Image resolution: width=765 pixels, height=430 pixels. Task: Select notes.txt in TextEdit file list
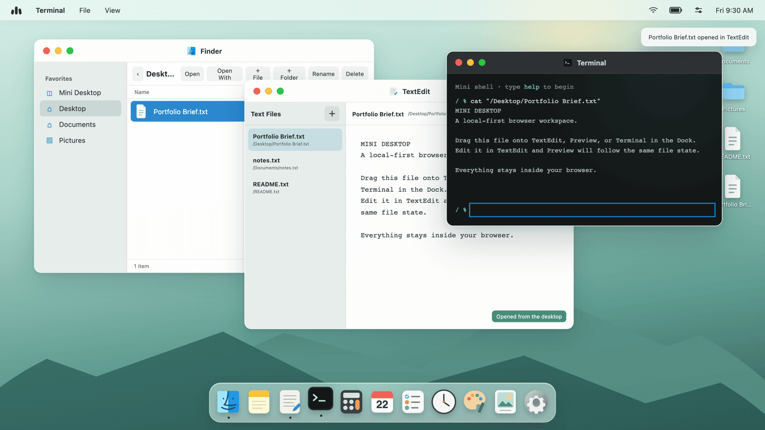click(295, 163)
